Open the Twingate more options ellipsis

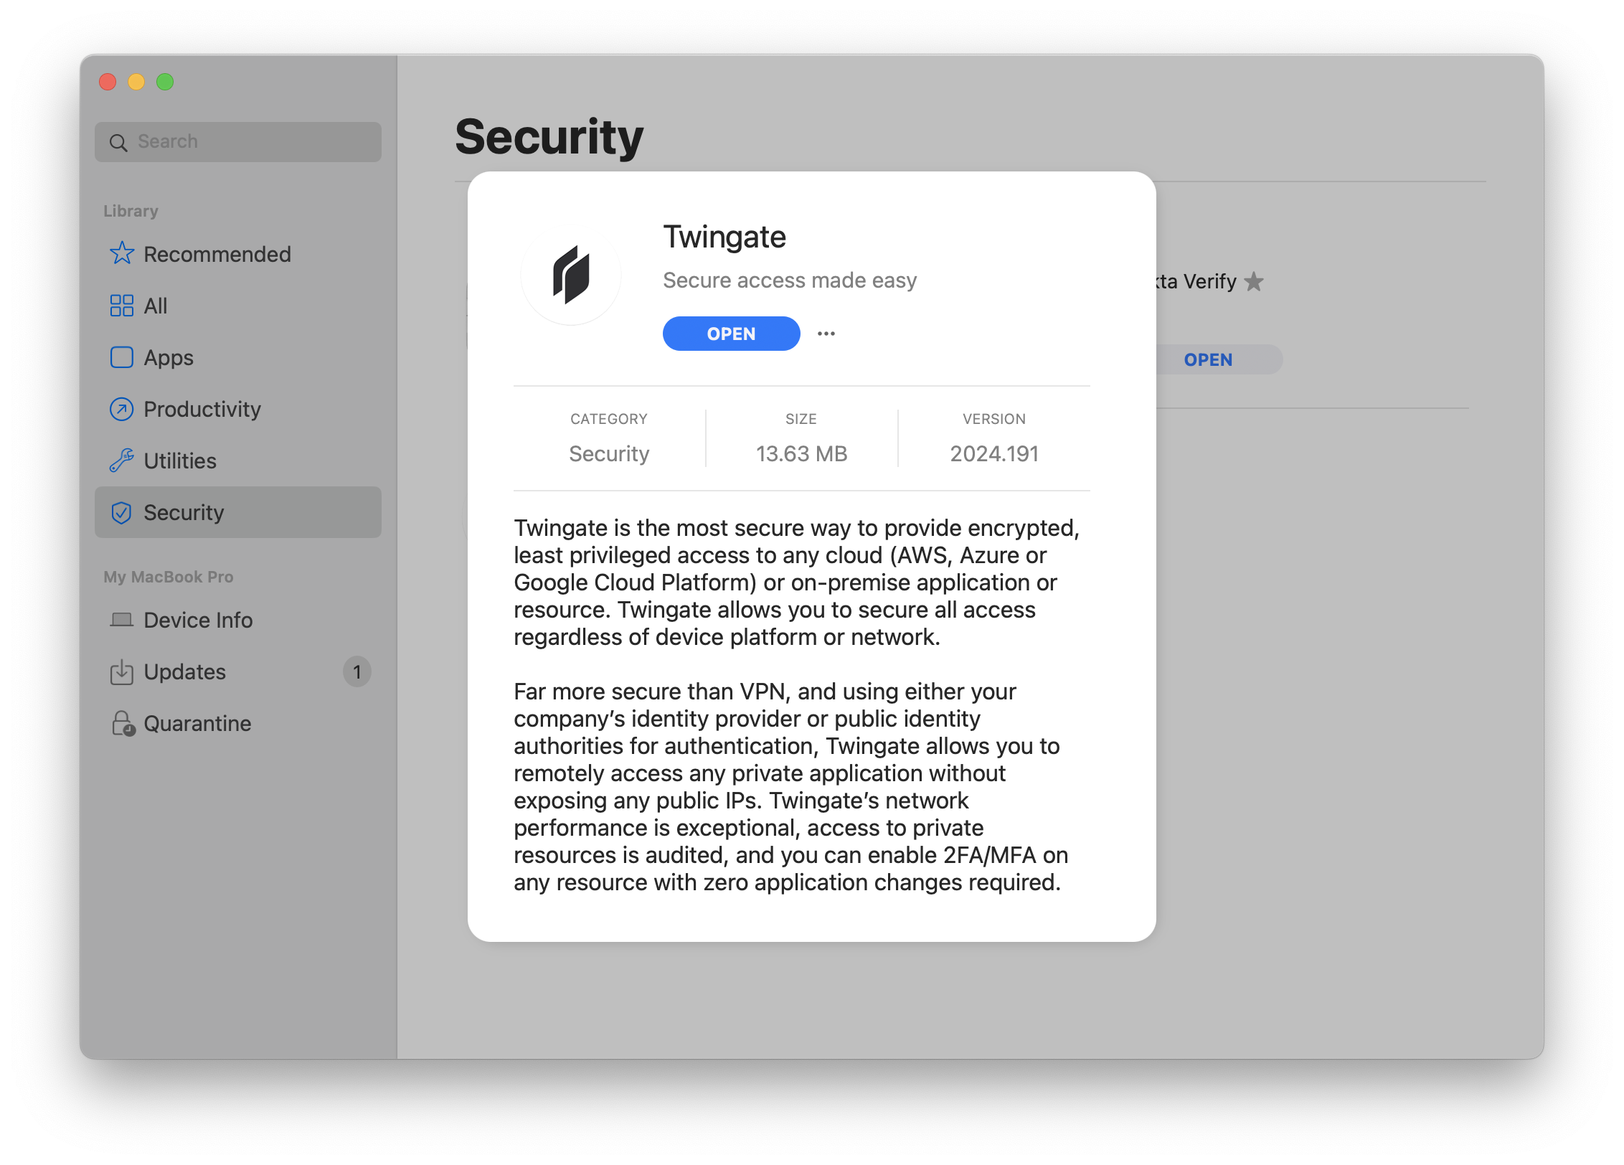point(826,334)
